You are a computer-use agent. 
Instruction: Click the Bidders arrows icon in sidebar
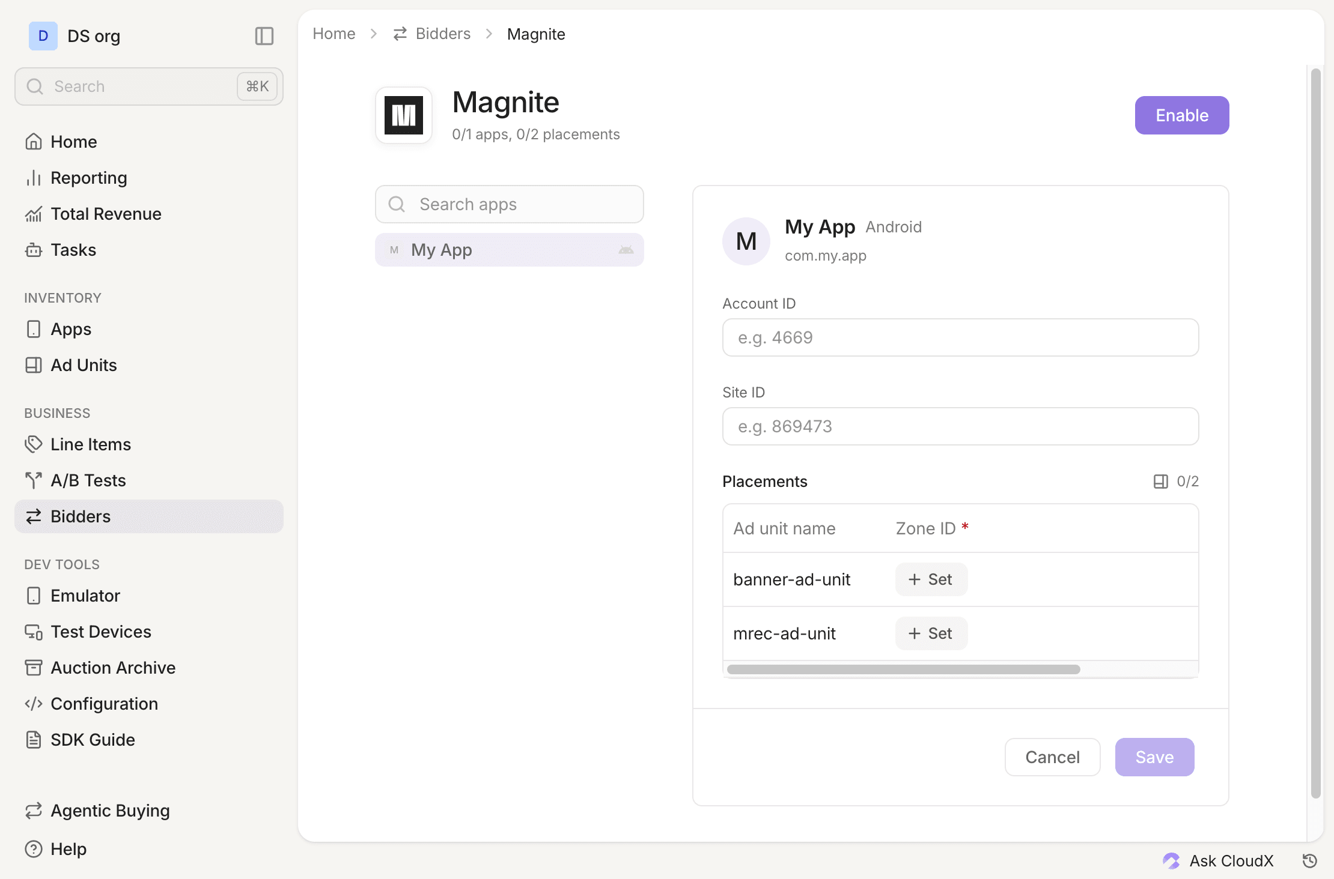pos(34,516)
